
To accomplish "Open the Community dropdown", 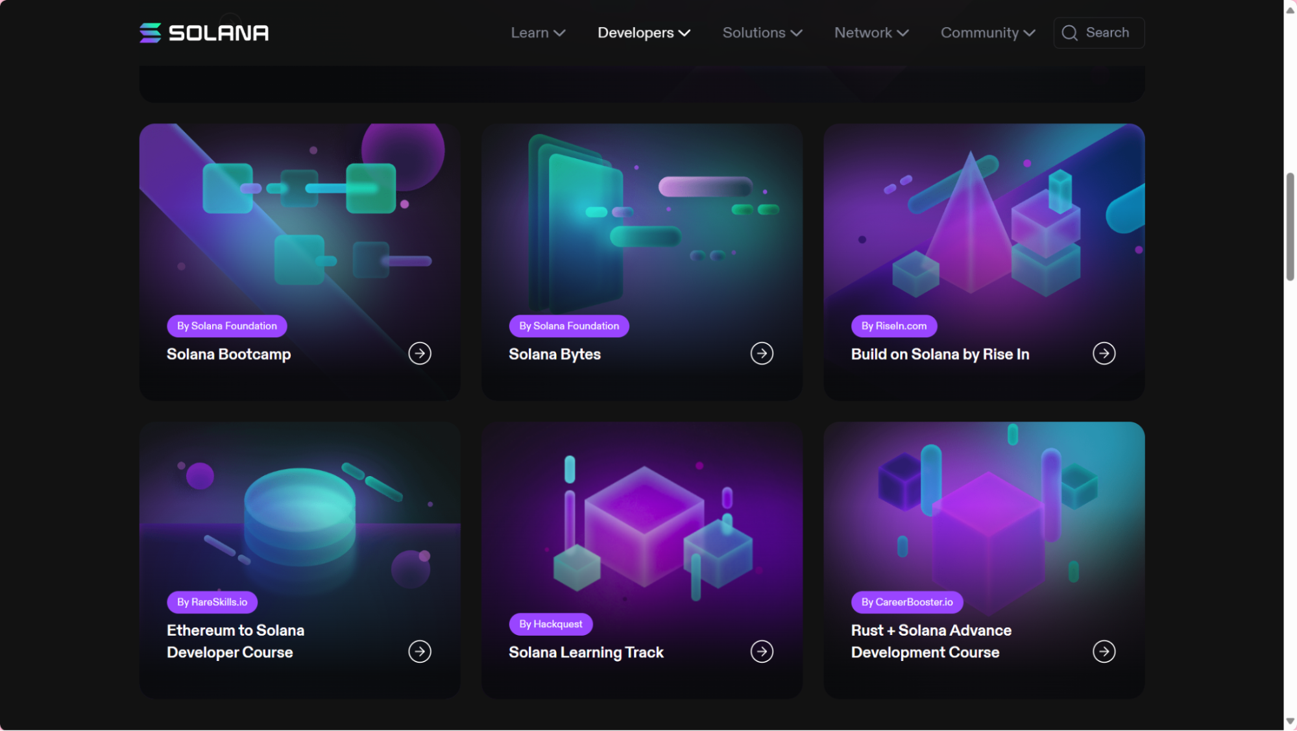I will click(986, 32).
